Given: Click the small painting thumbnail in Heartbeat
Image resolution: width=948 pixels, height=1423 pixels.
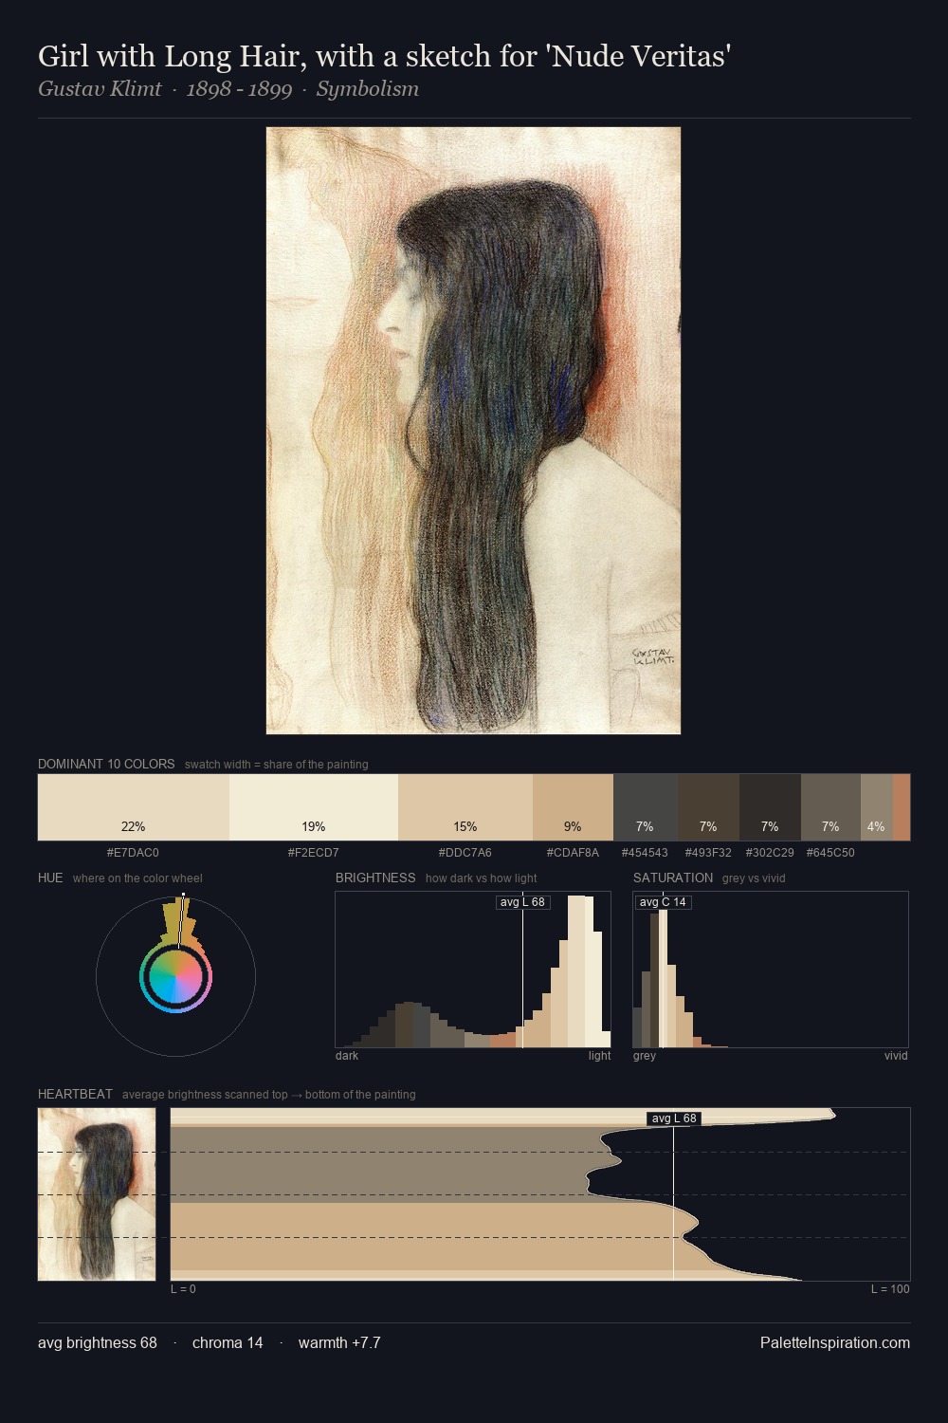Looking at the screenshot, I should pos(97,1194).
